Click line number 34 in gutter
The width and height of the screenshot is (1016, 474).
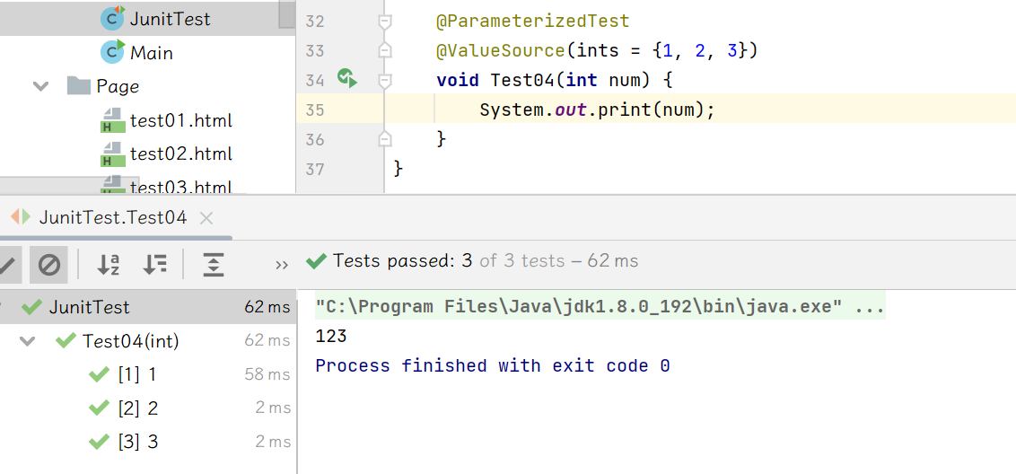coord(314,81)
